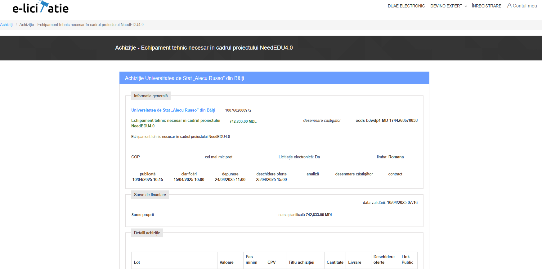
Task: Click the contract stage in the timeline
Action: point(395,174)
